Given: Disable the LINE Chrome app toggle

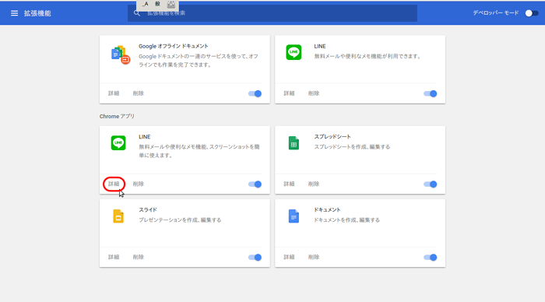Looking at the screenshot, I should [x=255, y=184].
